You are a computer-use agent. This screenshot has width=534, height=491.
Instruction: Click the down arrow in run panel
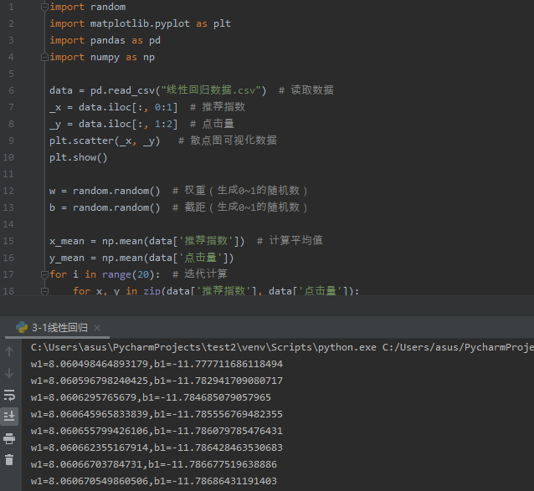(9, 373)
